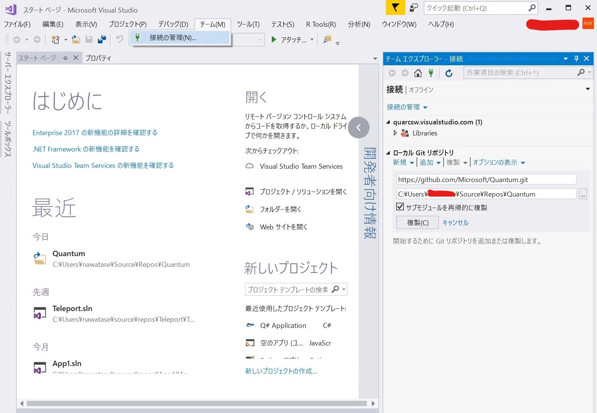Click Team Explorer Home icon
The image size is (597, 413).
pyautogui.click(x=418, y=73)
